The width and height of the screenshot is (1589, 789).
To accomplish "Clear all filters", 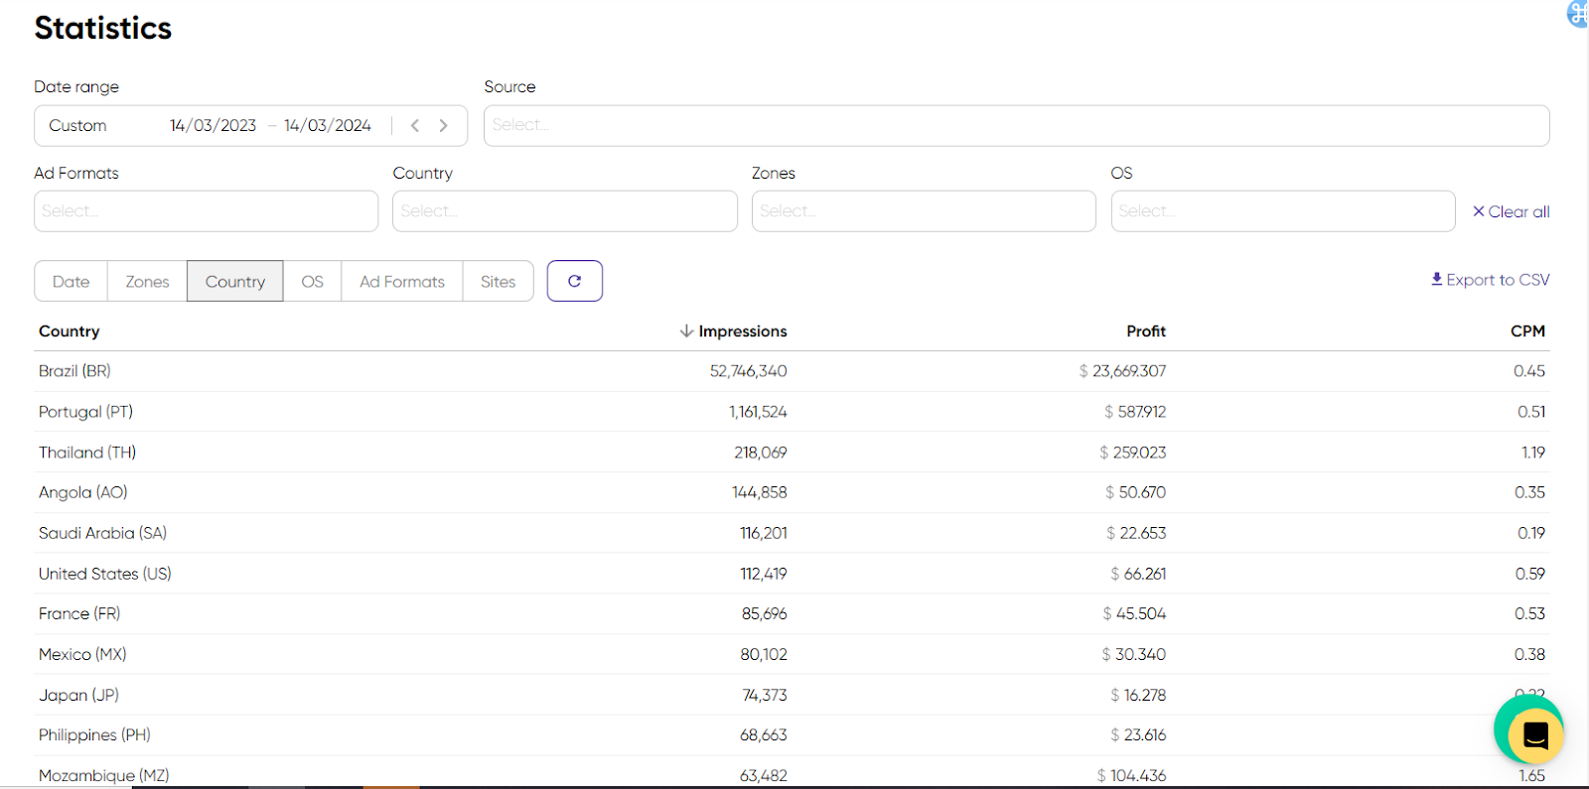I will pos(1511,211).
